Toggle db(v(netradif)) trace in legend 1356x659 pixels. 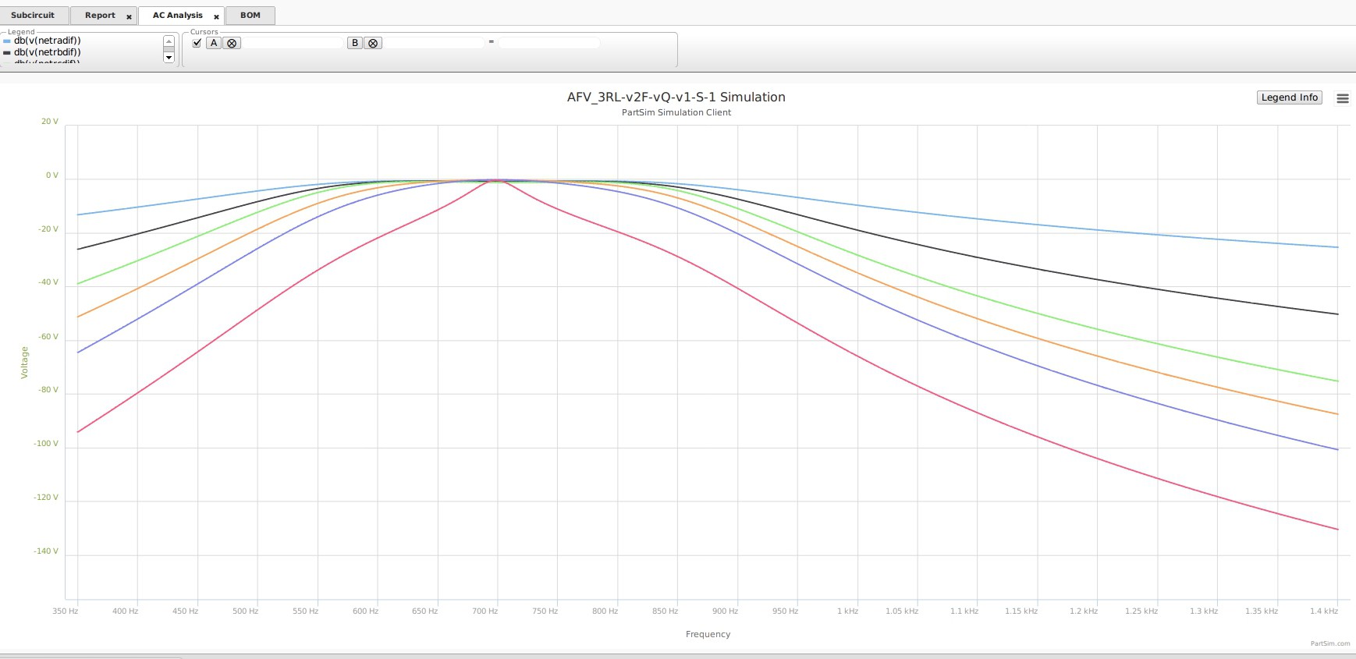pyautogui.click(x=47, y=41)
